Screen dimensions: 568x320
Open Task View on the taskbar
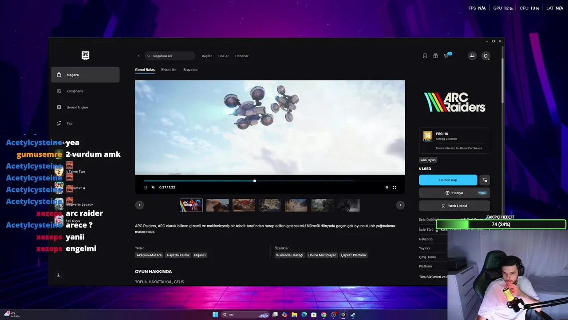[275, 315]
